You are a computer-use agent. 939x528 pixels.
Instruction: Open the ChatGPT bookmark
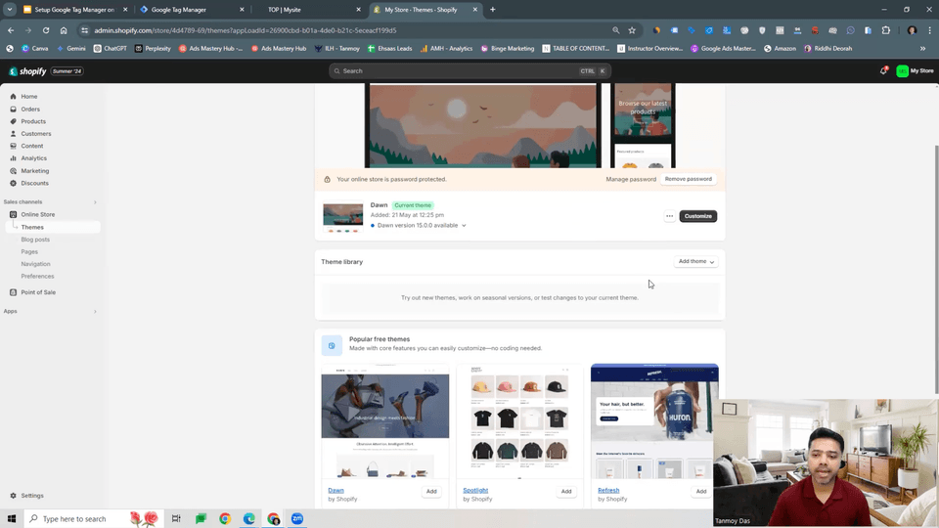111,49
